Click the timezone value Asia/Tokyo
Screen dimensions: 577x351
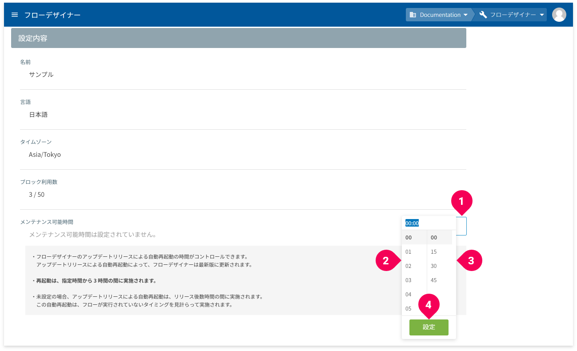coord(45,155)
